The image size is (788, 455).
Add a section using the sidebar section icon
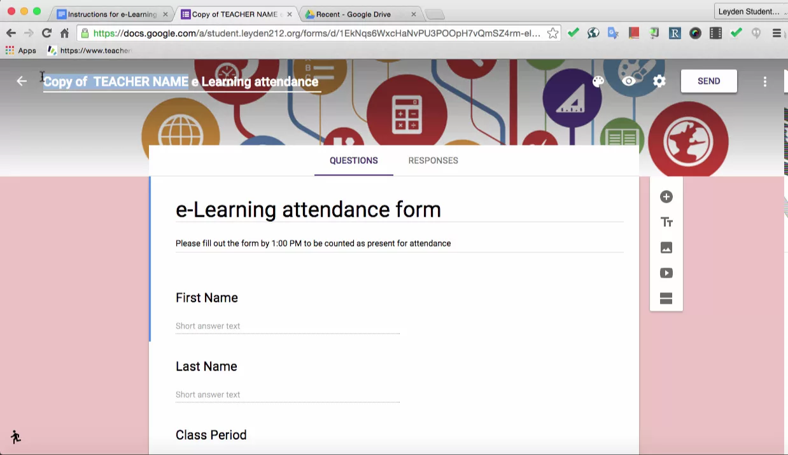[666, 299]
